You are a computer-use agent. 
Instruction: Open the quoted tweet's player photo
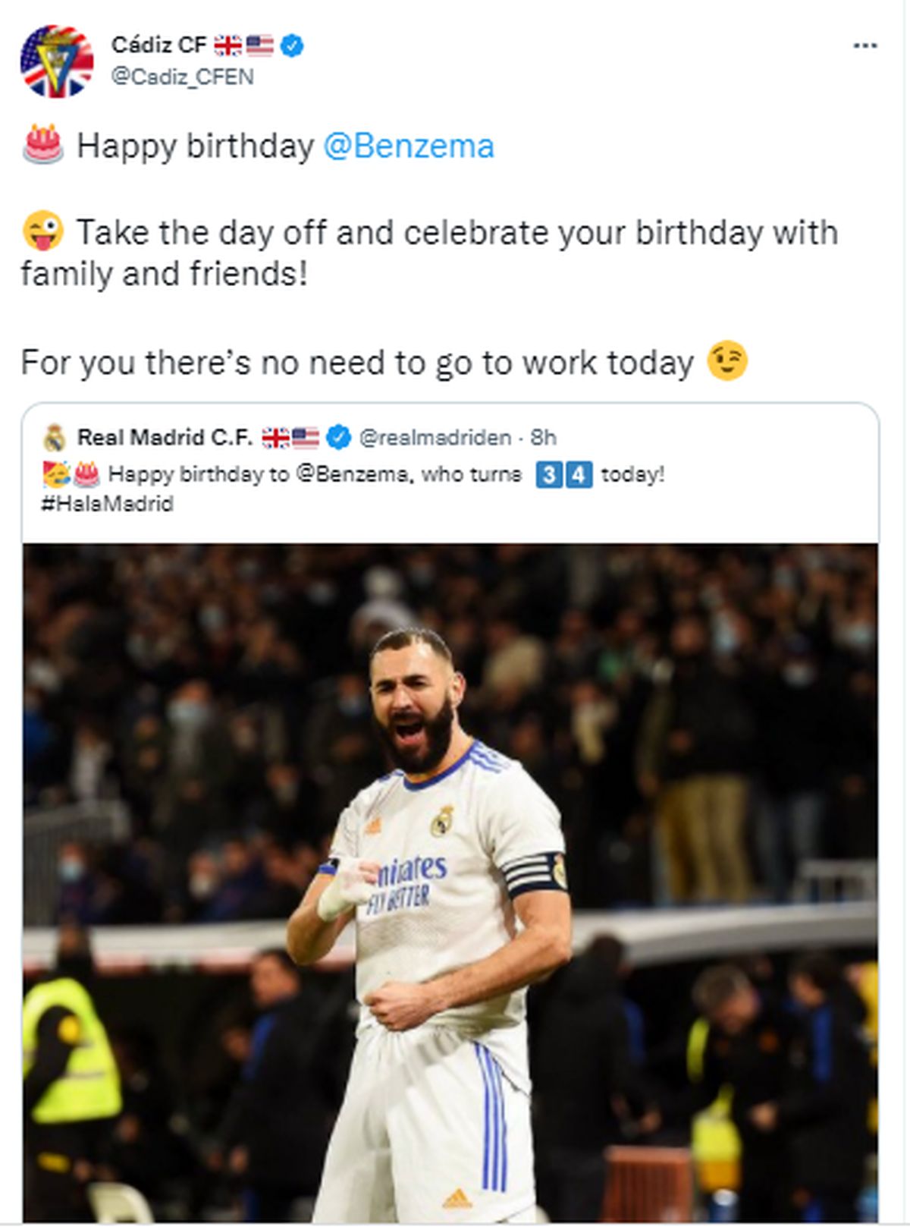(x=450, y=882)
